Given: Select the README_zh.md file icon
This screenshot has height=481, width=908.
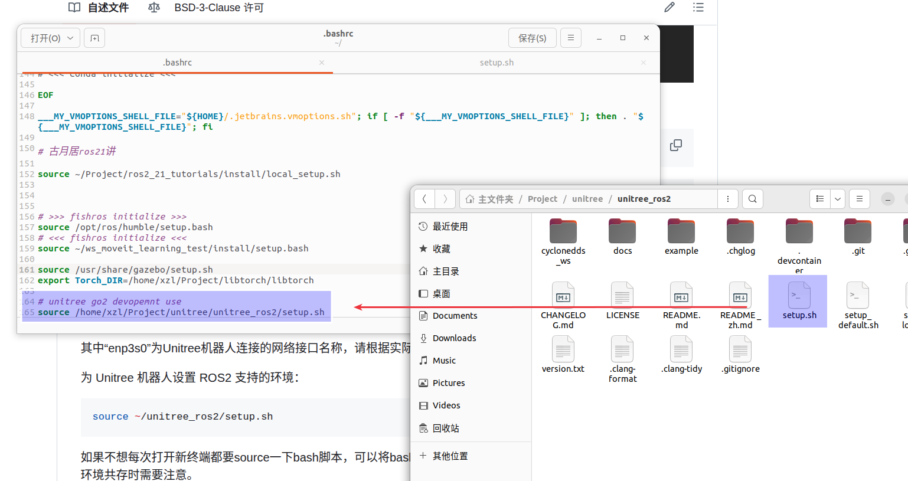Looking at the screenshot, I should tap(740, 295).
